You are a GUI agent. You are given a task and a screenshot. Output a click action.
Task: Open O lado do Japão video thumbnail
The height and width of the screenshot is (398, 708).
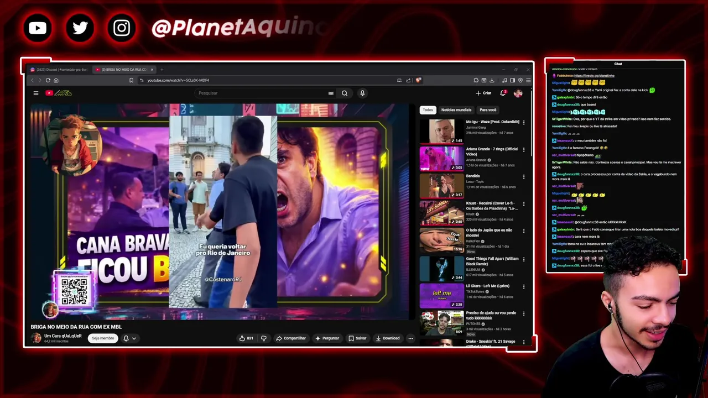coord(441,240)
